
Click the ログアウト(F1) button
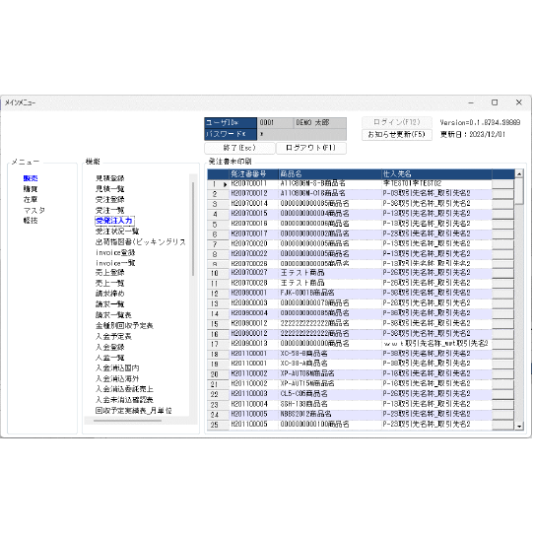pos(311,148)
